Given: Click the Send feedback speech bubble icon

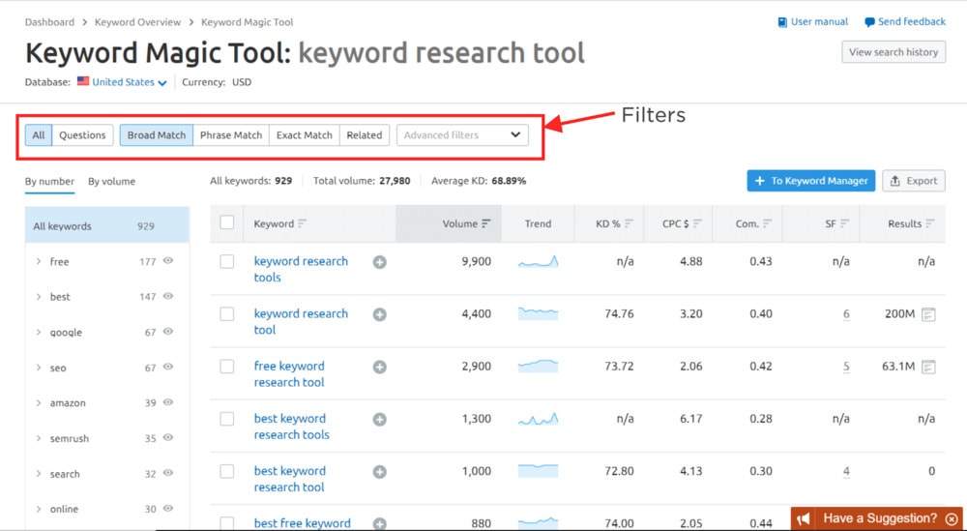Looking at the screenshot, I should tap(869, 22).
